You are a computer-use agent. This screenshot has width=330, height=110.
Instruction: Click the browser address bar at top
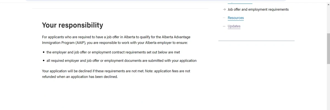[156, 1]
